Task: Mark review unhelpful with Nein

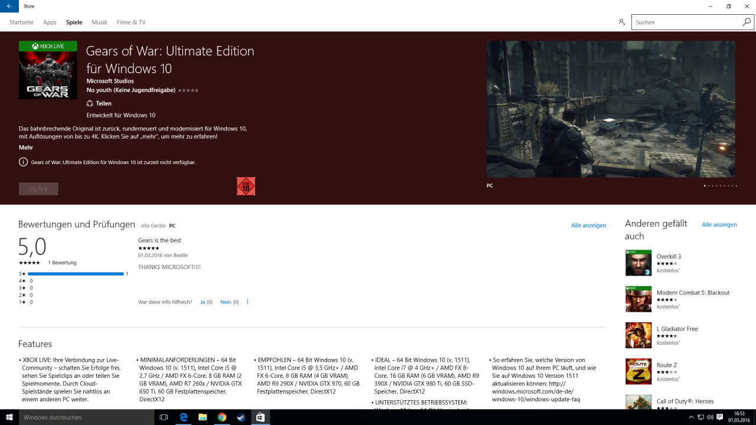Action: pyautogui.click(x=226, y=302)
